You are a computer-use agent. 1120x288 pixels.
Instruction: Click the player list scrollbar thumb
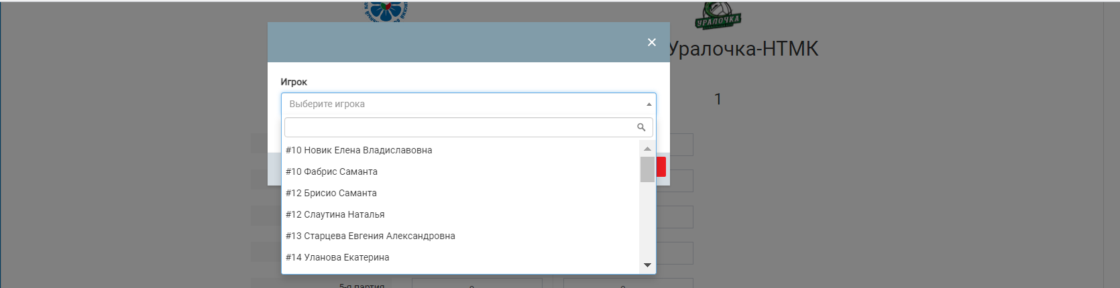pos(647,169)
